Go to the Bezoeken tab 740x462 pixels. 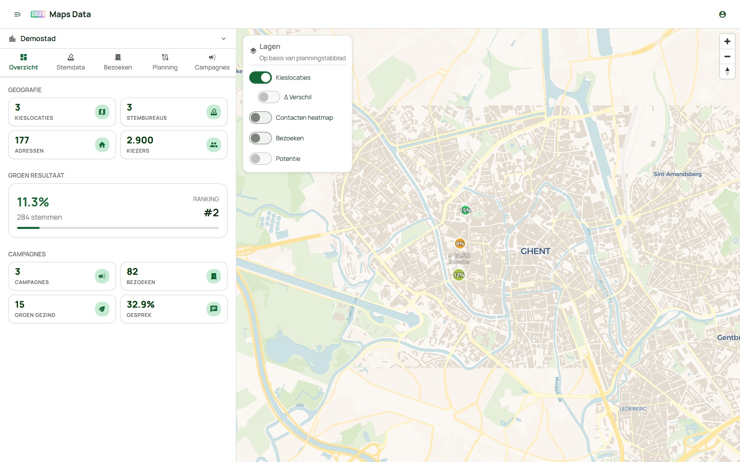(x=118, y=62)
